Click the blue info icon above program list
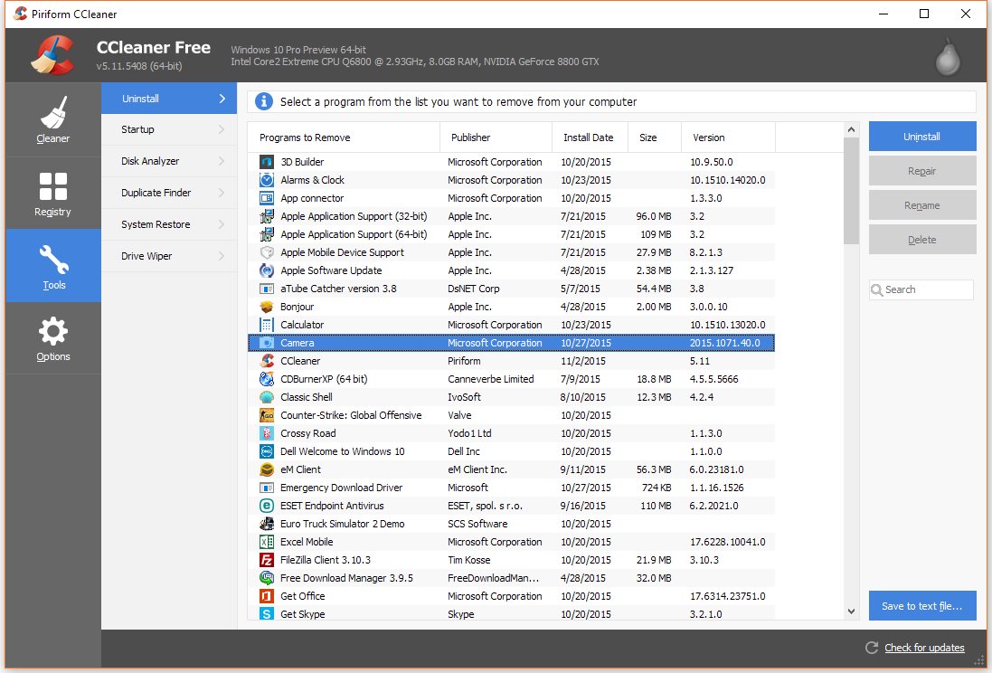This screenshot has width=992, height=673. coord(262,100)
